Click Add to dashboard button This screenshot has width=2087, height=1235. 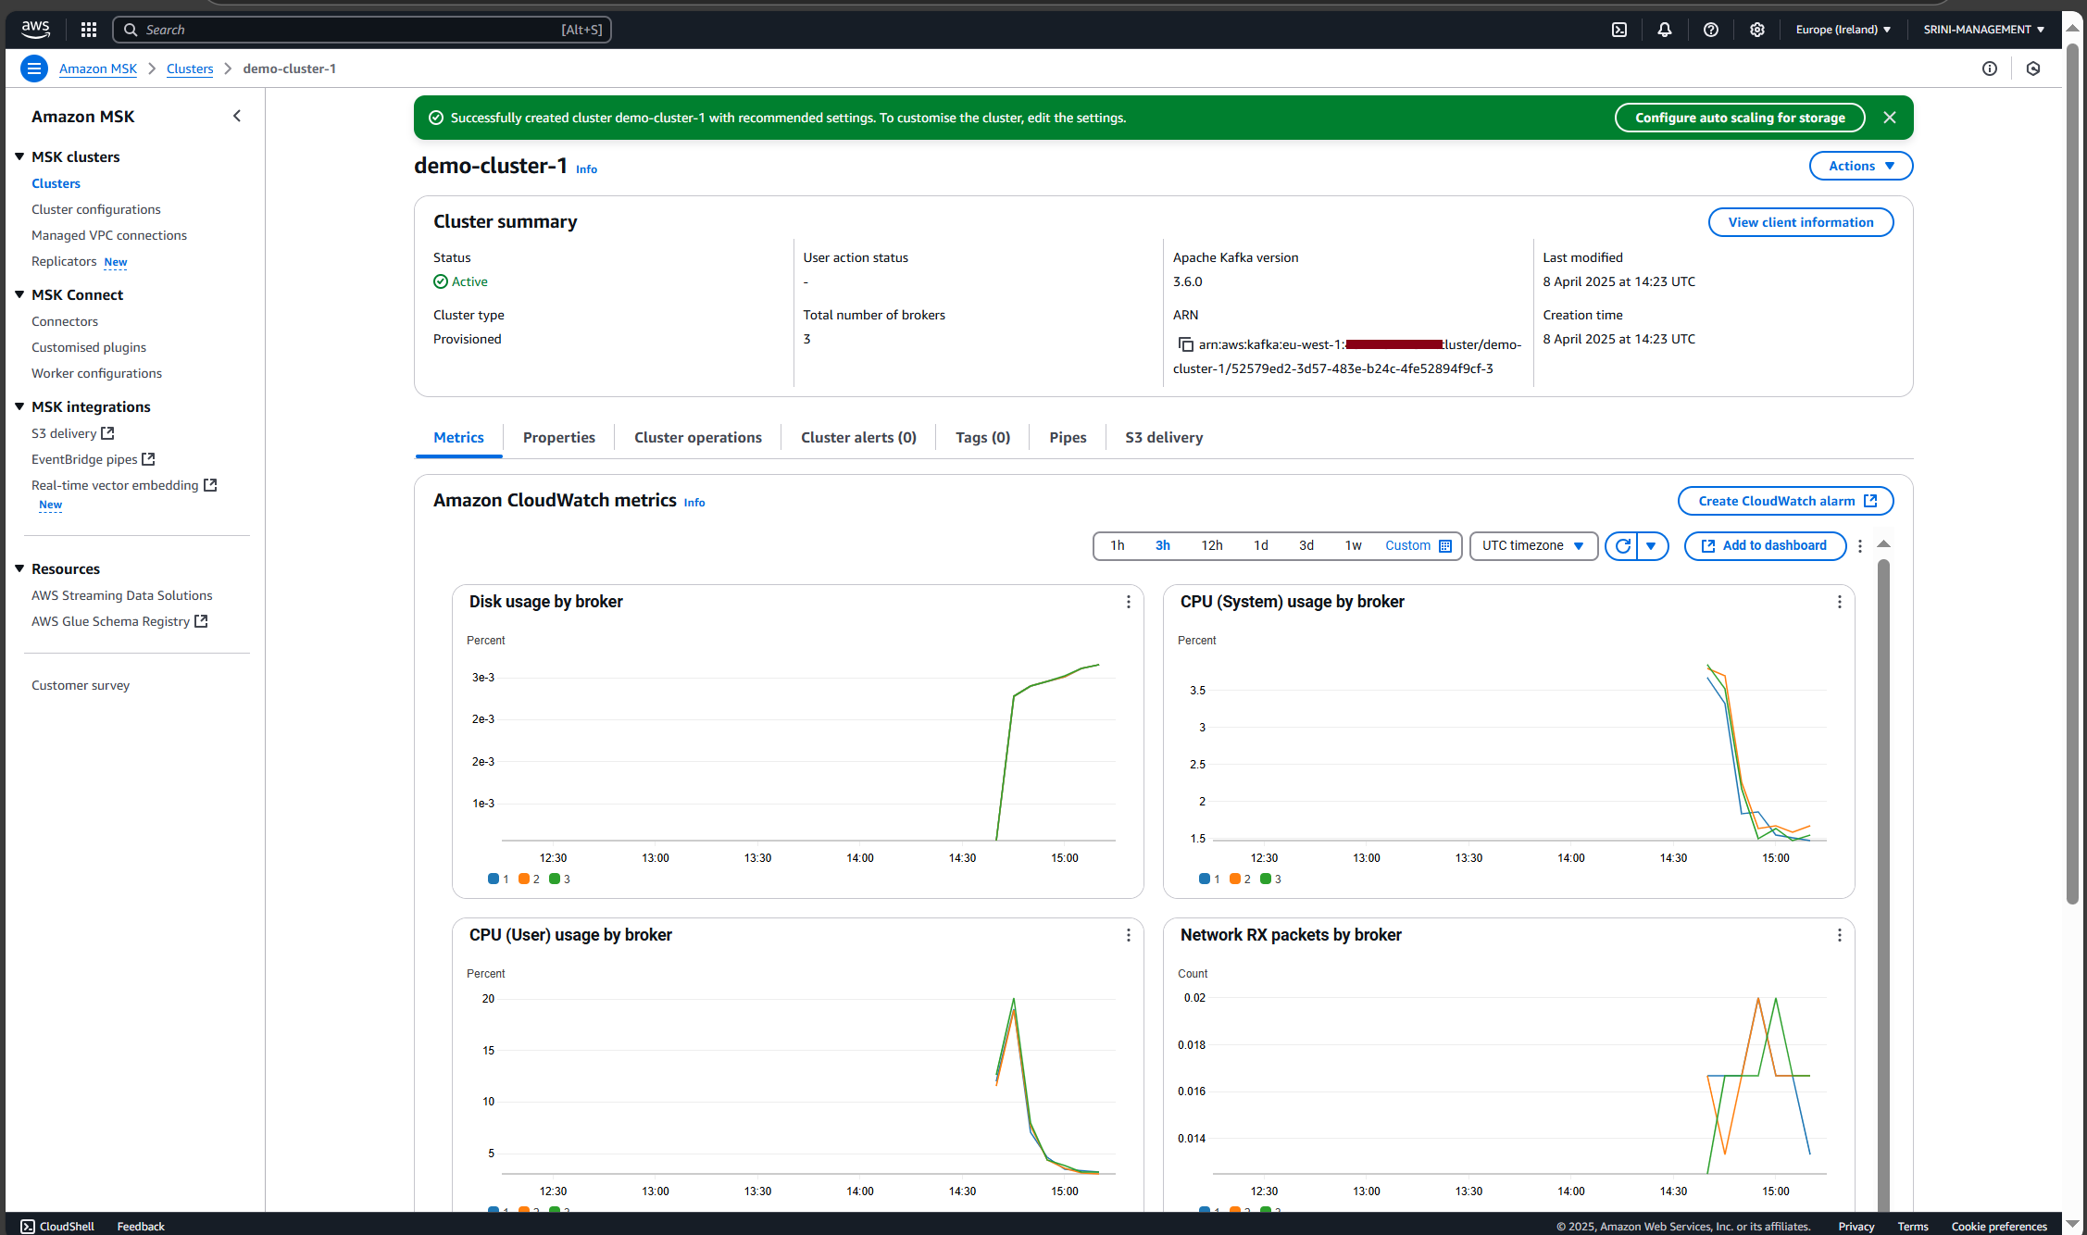[x=1765, y=546]
